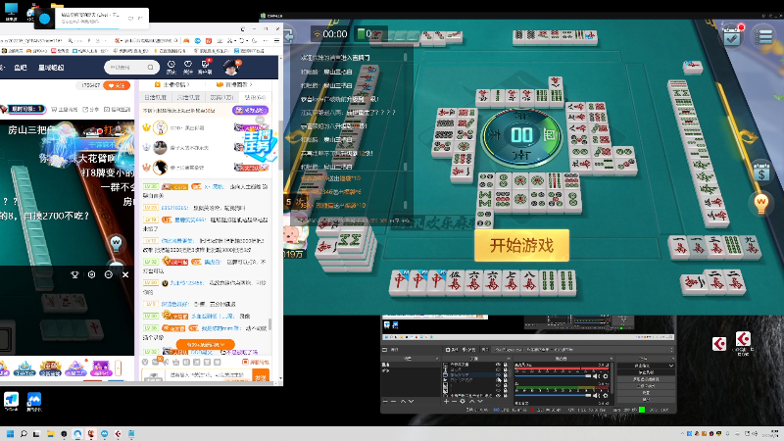Close the player overlay with the X icon
Image resolution: width=784 pixels, height=441 pixels.
125,274
